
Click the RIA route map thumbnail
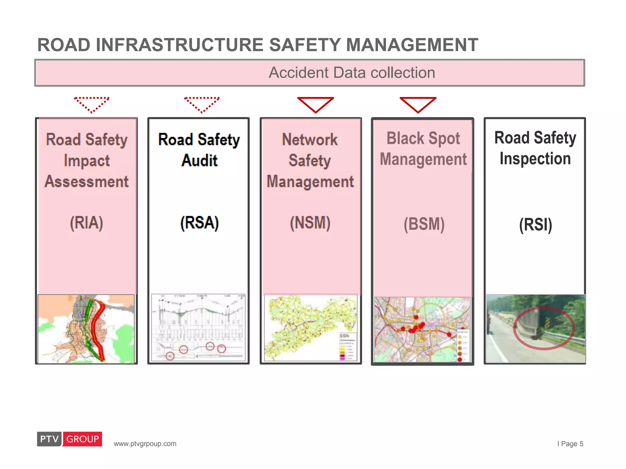(86, 329)
